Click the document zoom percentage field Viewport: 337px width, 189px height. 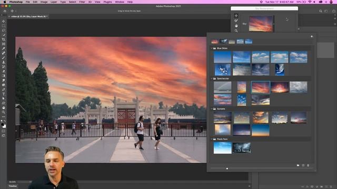pos(13,182)
